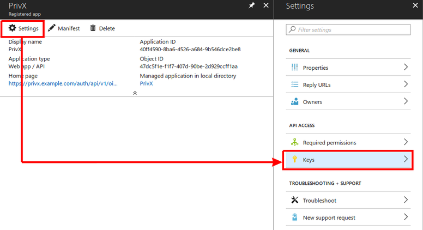Click the 'Application ID' label
Screen dimensions: 423x230
click(158, 42)
